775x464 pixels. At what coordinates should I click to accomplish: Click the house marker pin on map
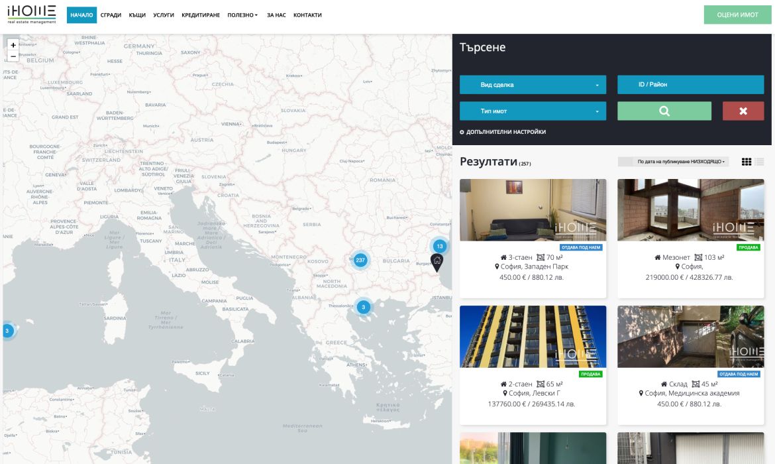tap(437, 262)
